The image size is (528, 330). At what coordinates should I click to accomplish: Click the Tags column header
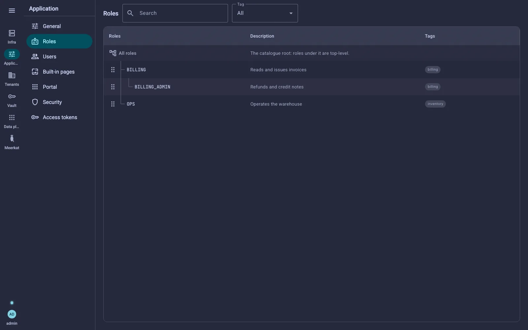pyautogui.click(x=430, y=36)
